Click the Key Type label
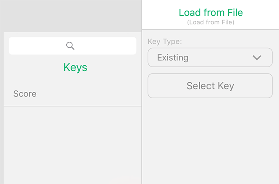This screenshot has width=279, height=184. coord(165,42)
